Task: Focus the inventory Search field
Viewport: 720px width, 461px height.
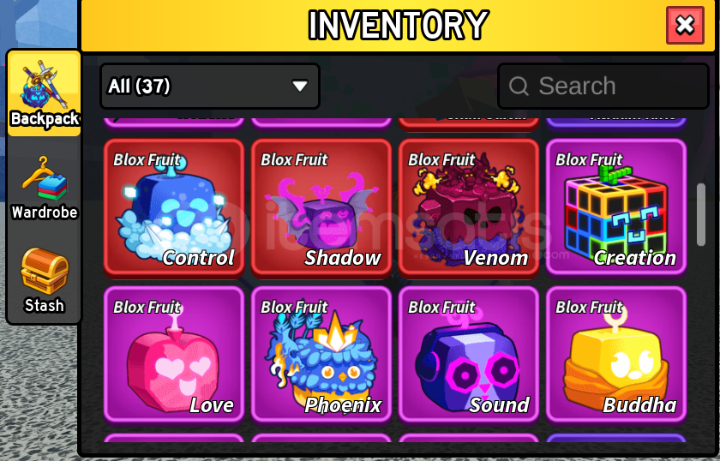Action: [603, 86]
